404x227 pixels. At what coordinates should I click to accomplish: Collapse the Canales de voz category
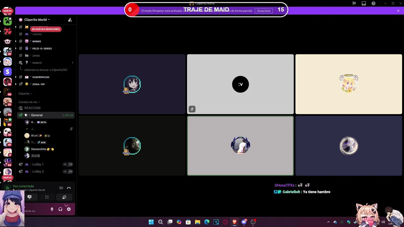[x=29, y=102]
